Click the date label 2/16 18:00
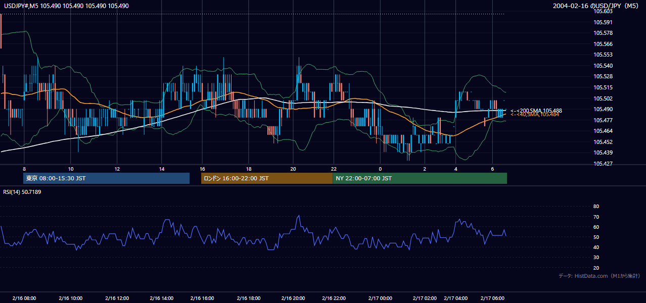 coord(248,298)
